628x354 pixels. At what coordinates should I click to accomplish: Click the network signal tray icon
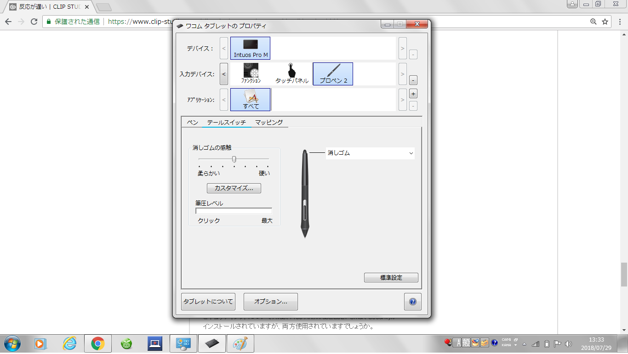(536, 343)
